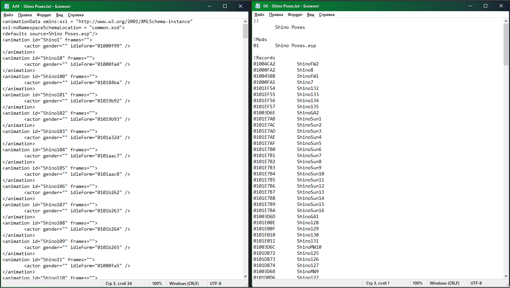Click record 01003D6D ShinoGA1

286,216
